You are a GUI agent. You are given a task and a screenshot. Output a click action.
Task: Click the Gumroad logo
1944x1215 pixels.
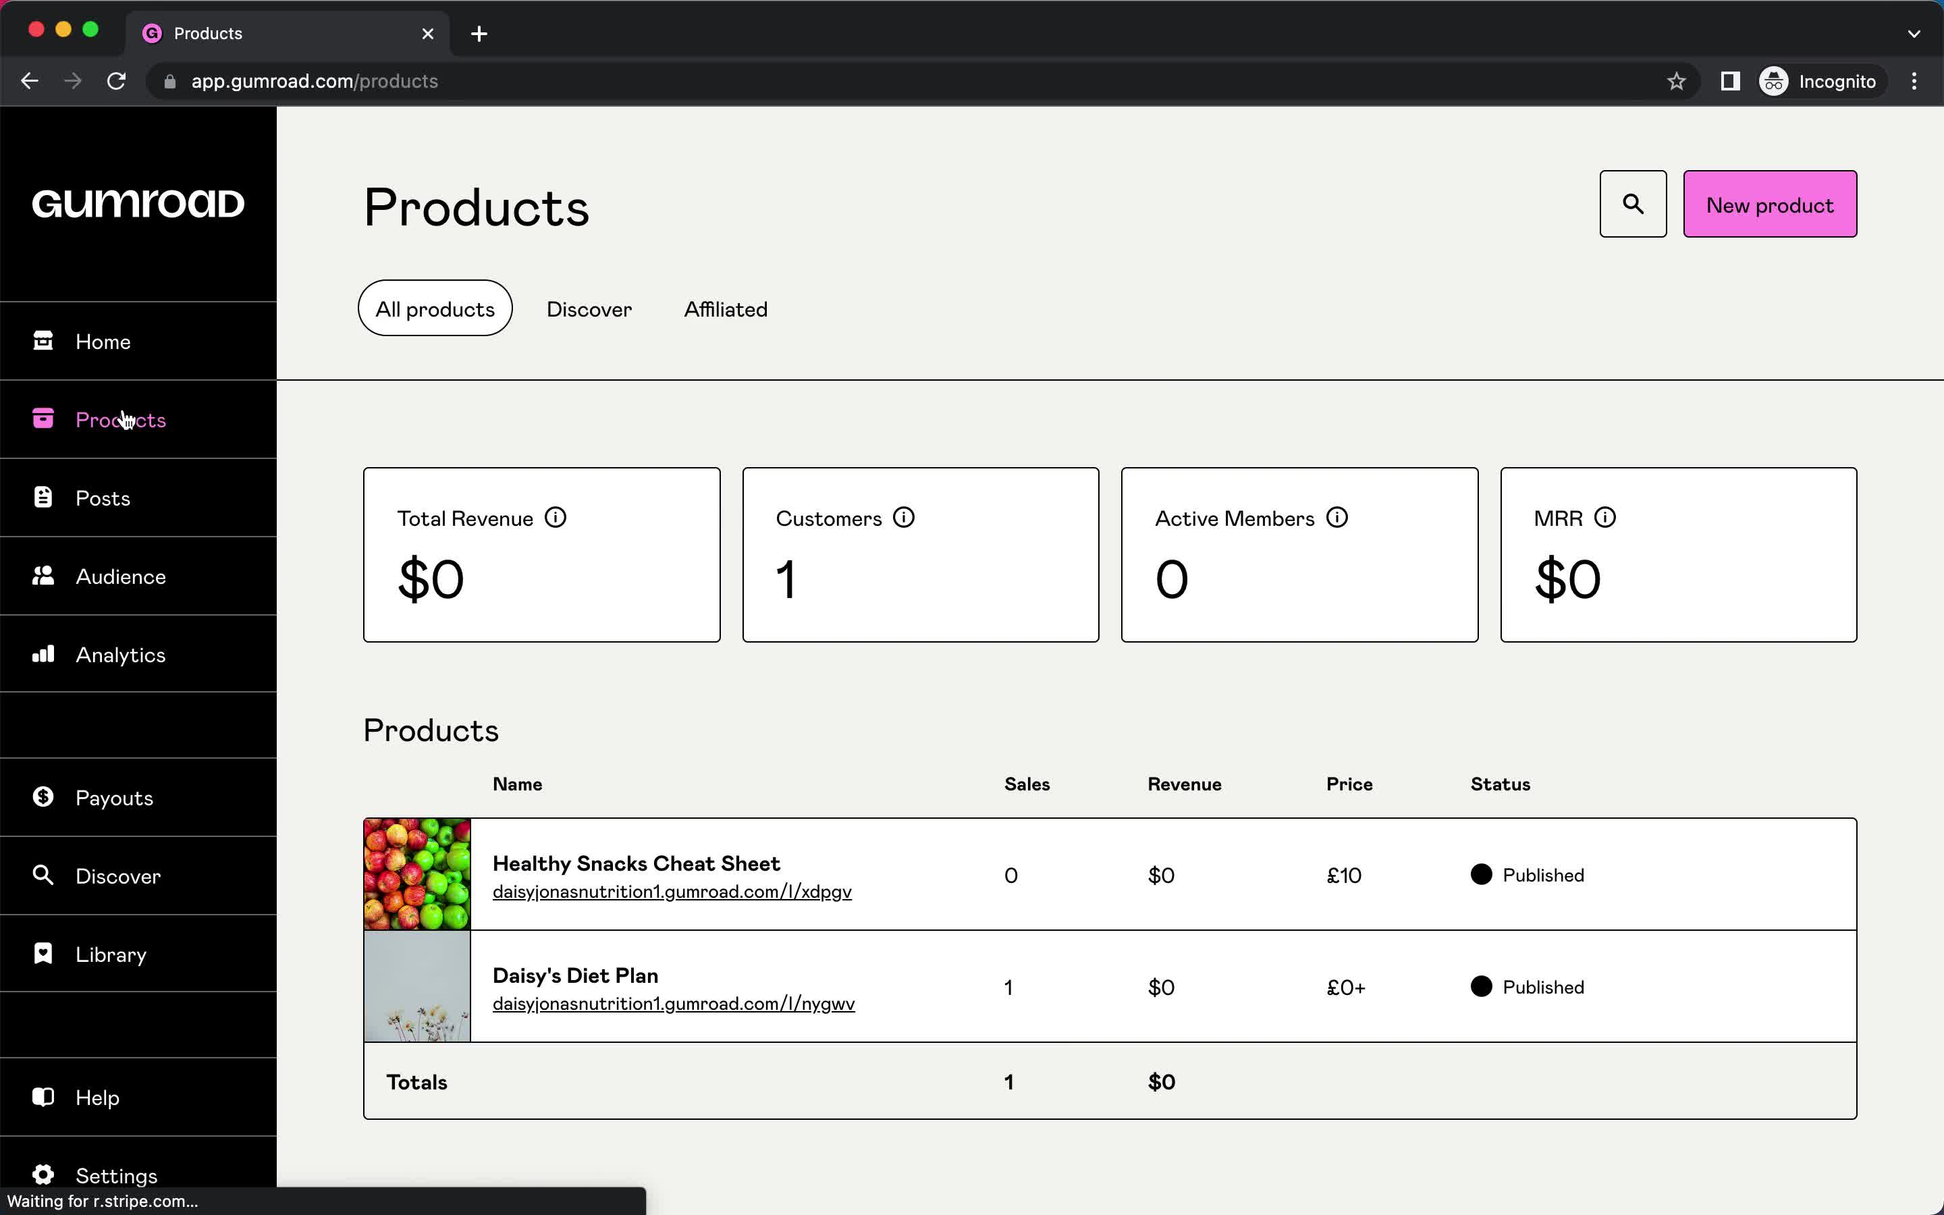(138, 204)
